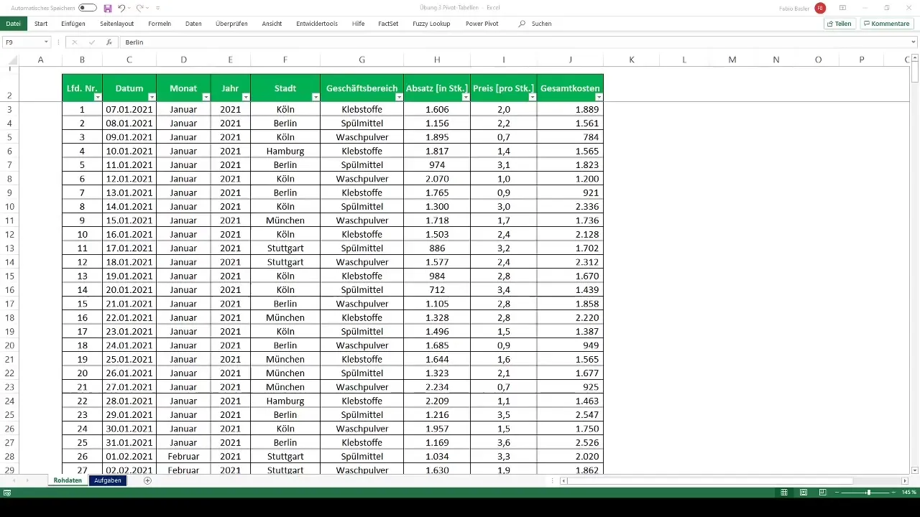Expand the formula bar chevron

(x=914, y=42)
